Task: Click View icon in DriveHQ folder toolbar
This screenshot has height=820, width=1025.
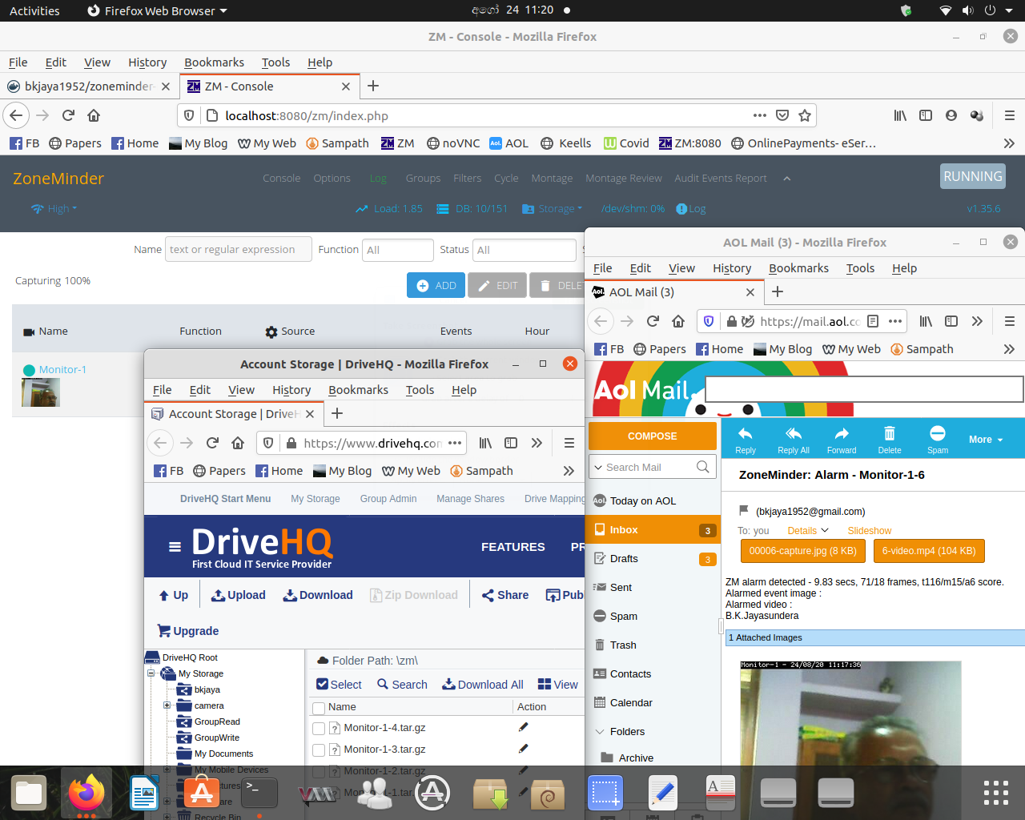Action: coord(558,685)
